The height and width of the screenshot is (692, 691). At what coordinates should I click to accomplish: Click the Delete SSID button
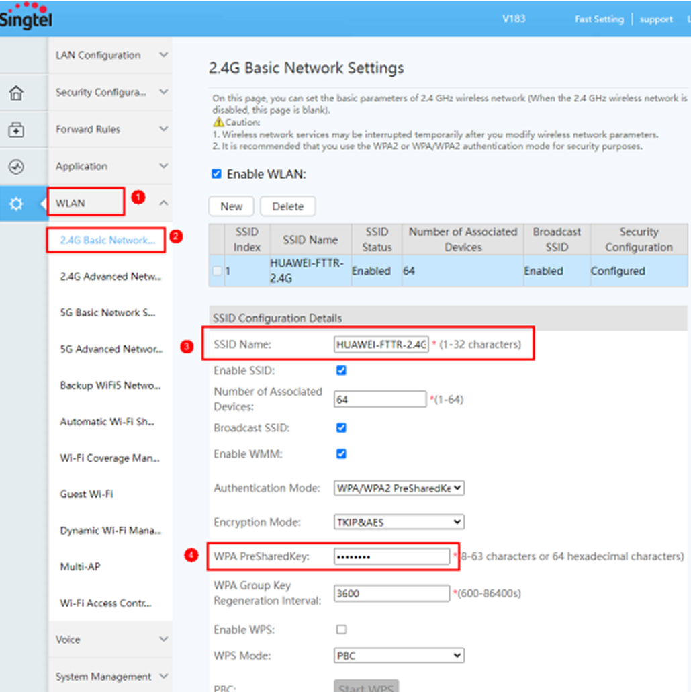(x=287, y=206)
